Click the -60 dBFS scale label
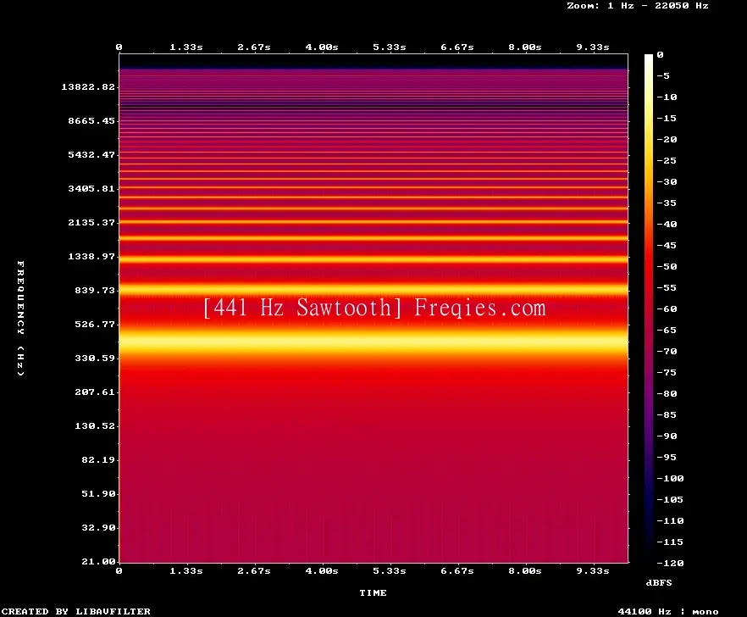The width and height of the screenshot is (747, 617). (667, 309)
